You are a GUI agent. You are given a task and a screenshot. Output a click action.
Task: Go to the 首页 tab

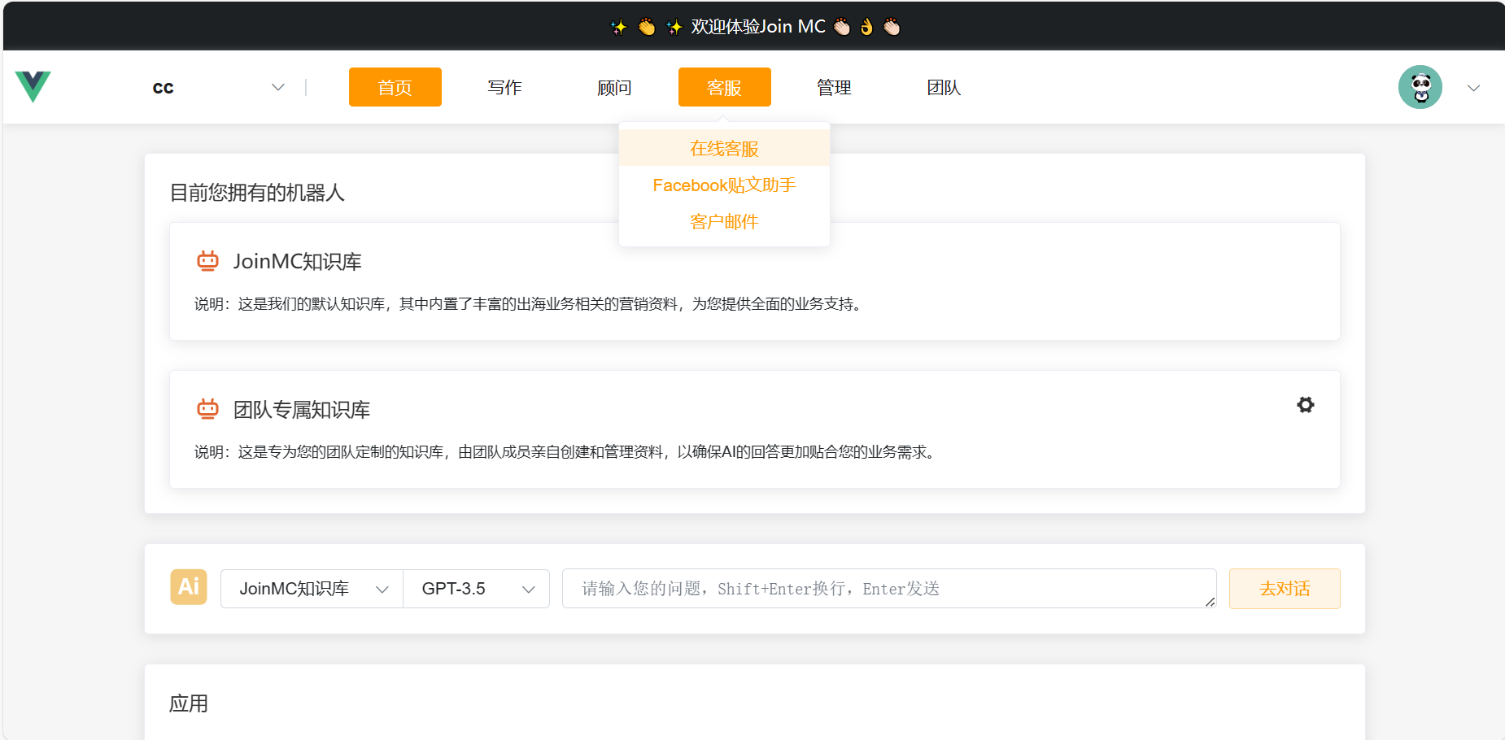(x=395, y=87)
